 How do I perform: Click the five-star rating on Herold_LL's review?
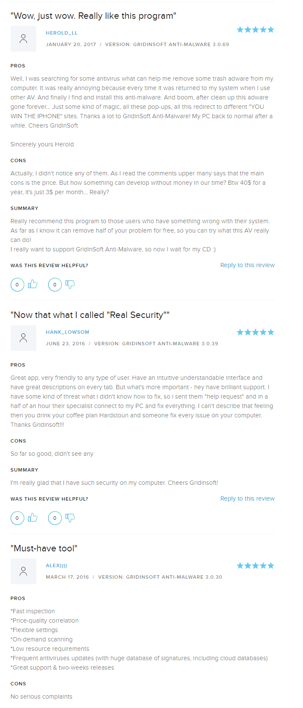pos(255,29)
